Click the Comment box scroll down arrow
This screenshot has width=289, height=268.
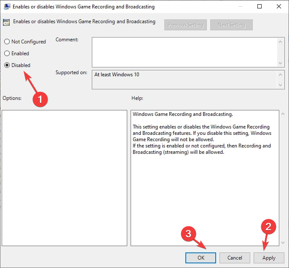(280, 63)
